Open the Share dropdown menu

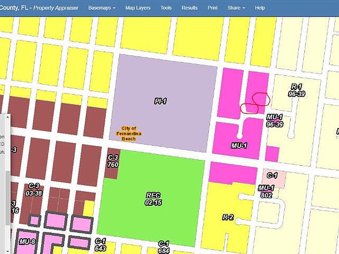click(x=236, y=8)
